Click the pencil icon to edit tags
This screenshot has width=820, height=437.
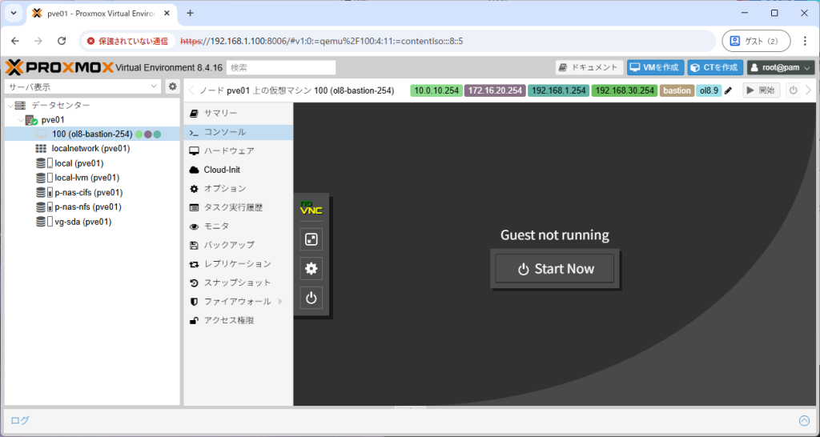pos(728,90)
